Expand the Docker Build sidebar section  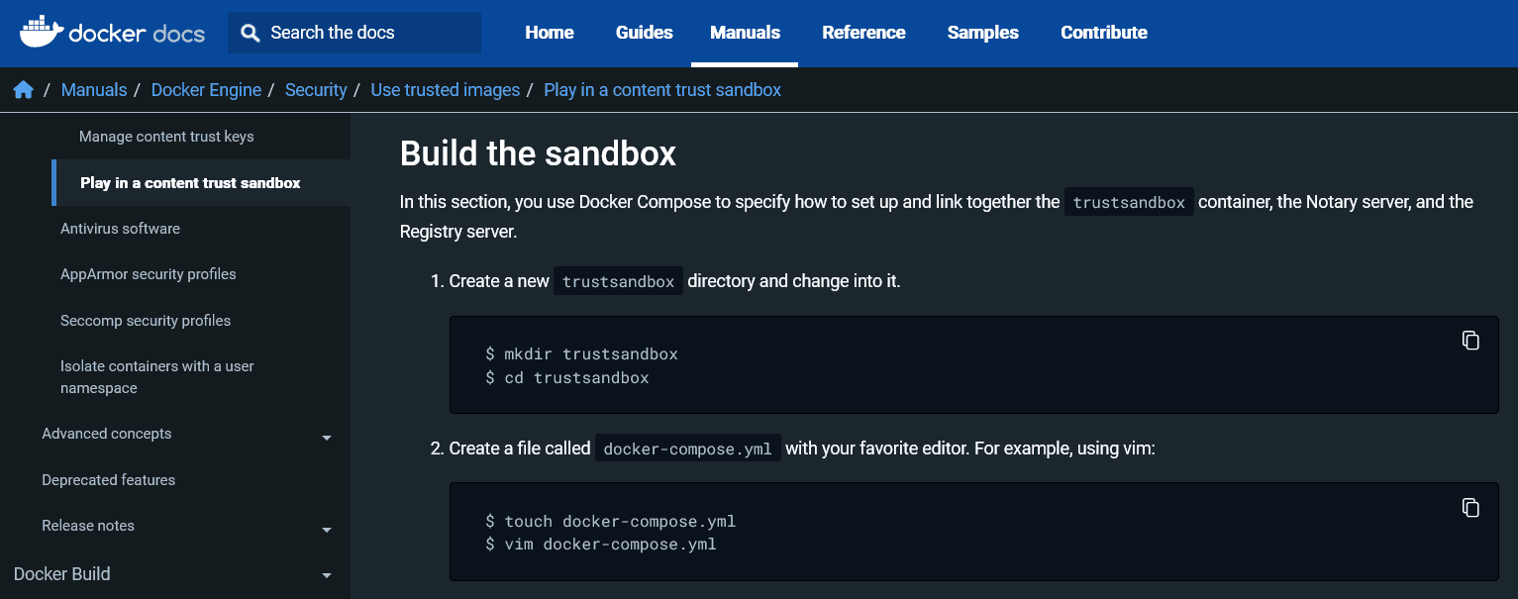click(x=327, y=574)
